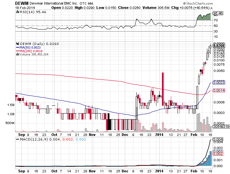Click the Feb label on the price chart axis
The image size is (230, 174).
[194, 135]
